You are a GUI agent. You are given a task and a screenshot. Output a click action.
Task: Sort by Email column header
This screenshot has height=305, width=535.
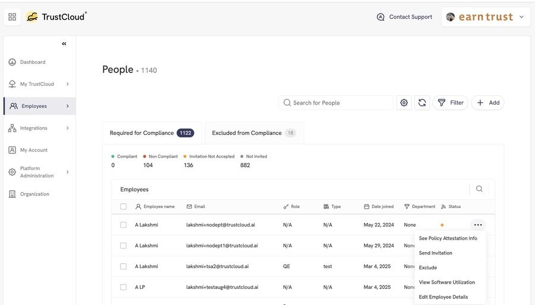tap(196, 206)
